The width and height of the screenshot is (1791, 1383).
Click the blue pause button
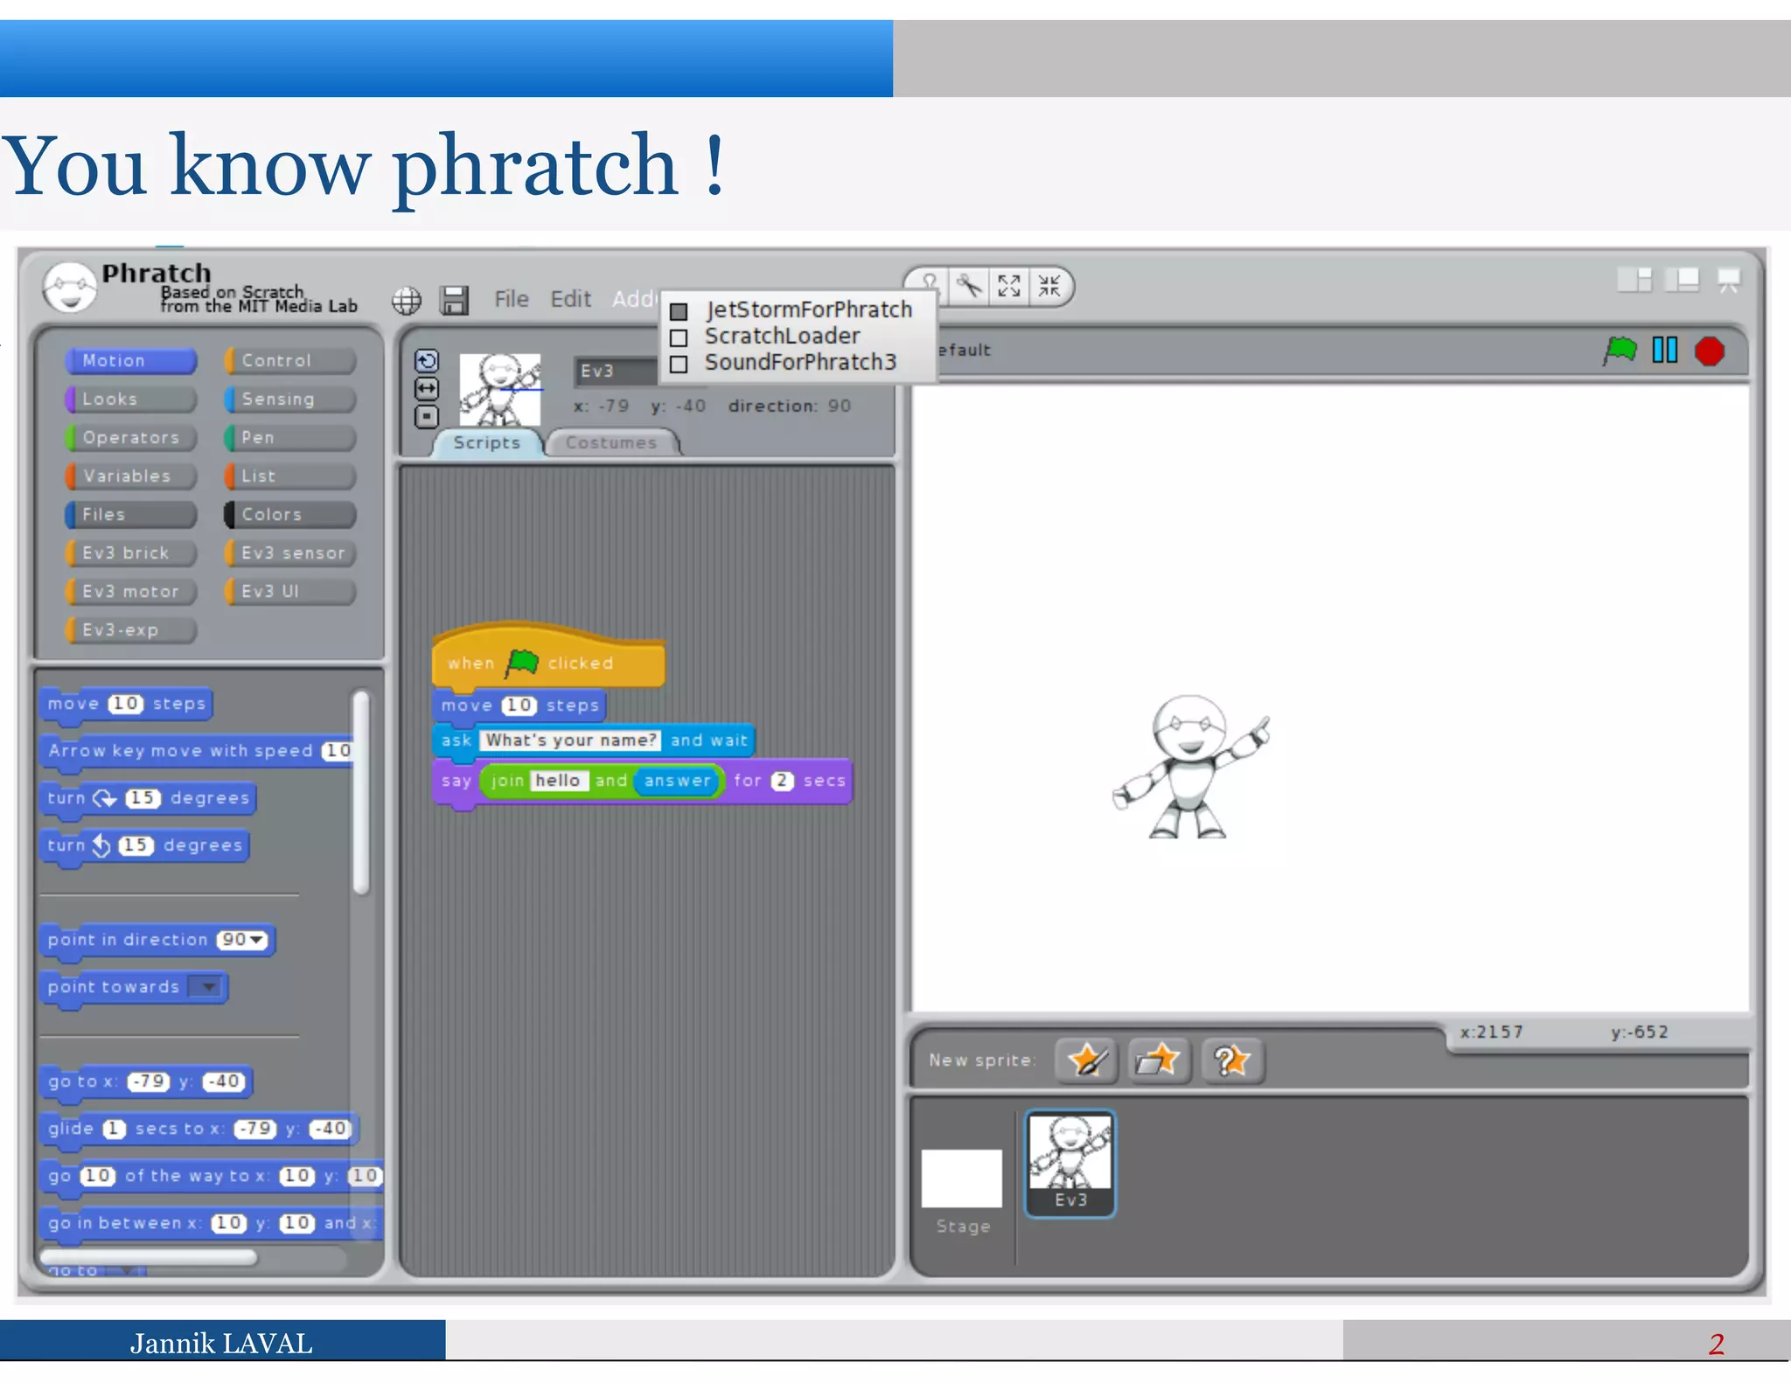click(1665, 351)
